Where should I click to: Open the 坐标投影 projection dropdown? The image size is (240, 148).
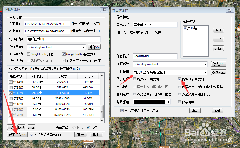(x=205, y=72)
